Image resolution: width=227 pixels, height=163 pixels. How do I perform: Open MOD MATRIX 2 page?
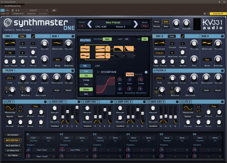click(13, 146)
